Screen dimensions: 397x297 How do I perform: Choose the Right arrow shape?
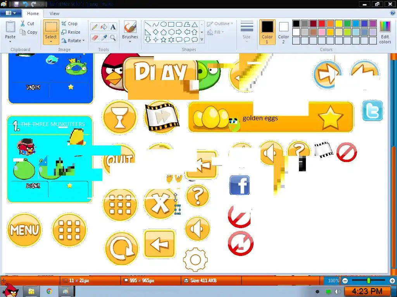[179, 32]
